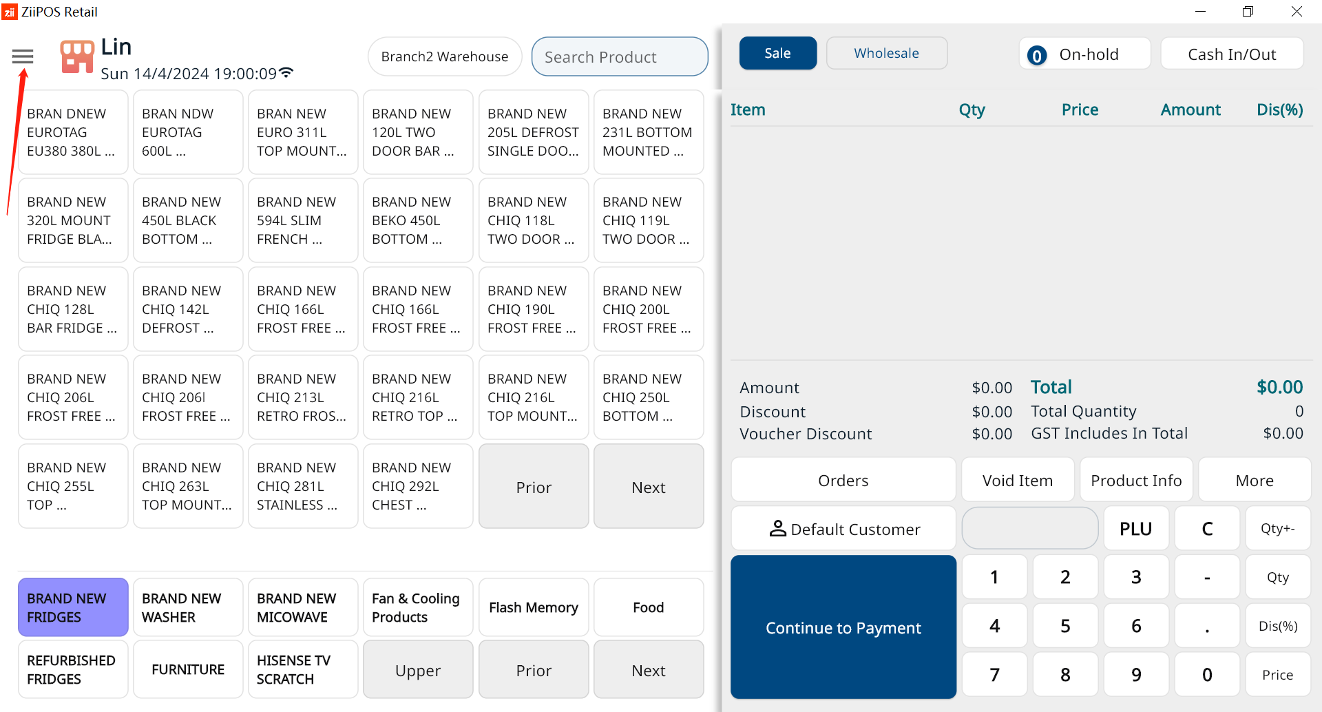
Task: Click the store logo icon
Action: (77, 56)
